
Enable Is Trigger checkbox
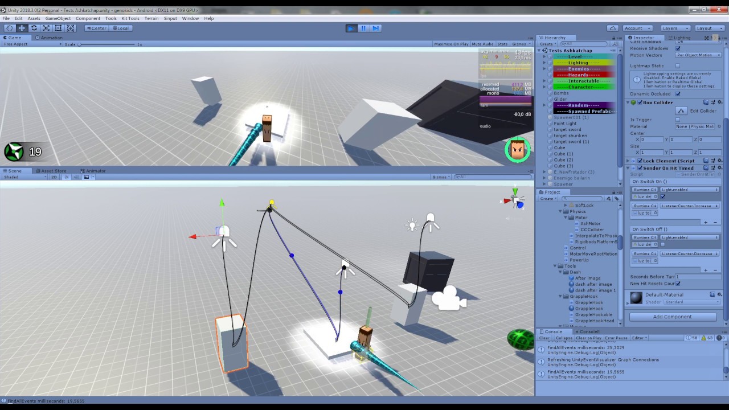tap(678, 120)
